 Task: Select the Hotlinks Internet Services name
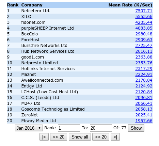coord(48,69)
